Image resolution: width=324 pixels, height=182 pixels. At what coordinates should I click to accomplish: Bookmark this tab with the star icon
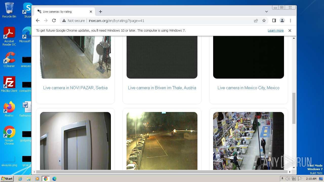click(x=264, y=21)
